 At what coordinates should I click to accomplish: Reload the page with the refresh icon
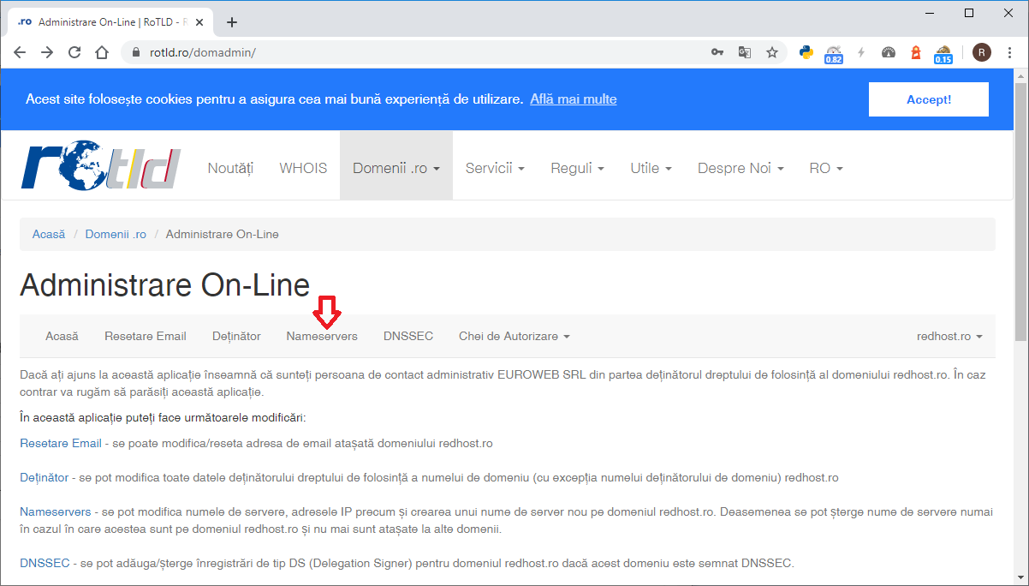click(74, 52)
